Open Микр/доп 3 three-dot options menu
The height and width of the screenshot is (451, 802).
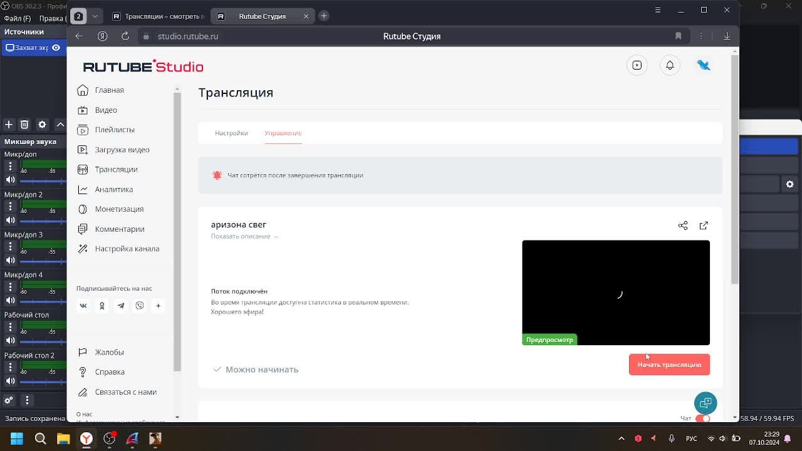[10, 246]
